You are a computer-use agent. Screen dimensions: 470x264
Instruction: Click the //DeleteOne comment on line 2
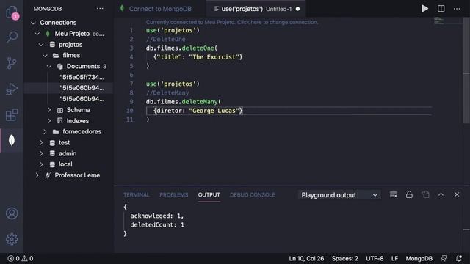point(166,39)
